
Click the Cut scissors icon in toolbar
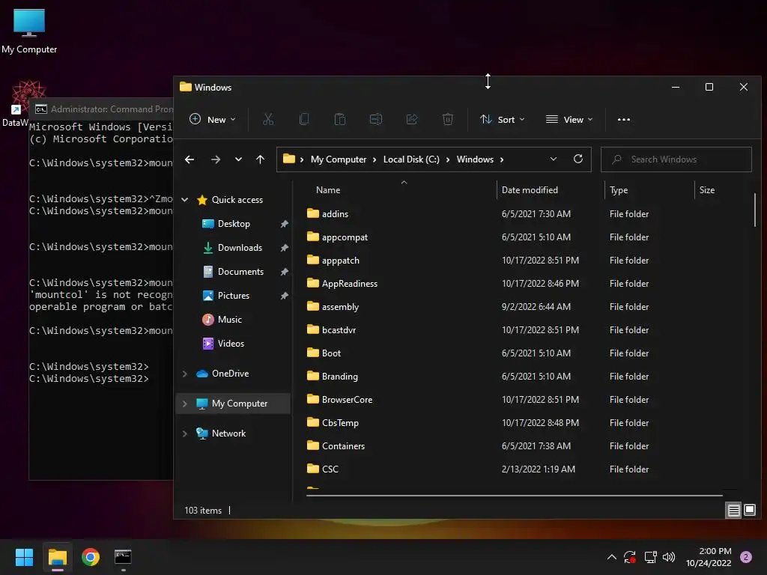click(x=268, y=119)
